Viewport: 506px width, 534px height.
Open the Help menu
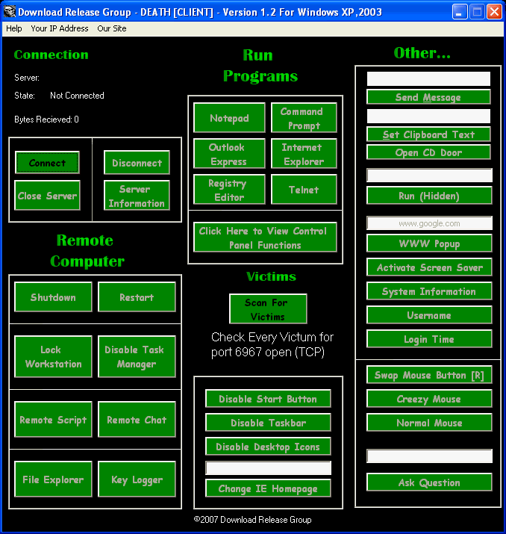tap(13, 28)
